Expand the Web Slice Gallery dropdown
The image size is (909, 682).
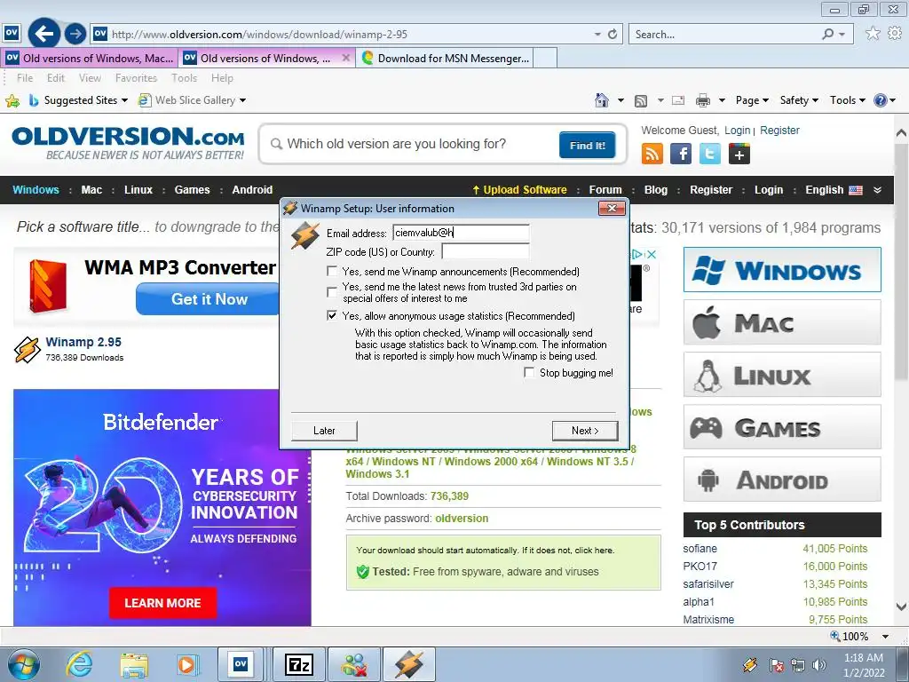click(x=243, y=100)
